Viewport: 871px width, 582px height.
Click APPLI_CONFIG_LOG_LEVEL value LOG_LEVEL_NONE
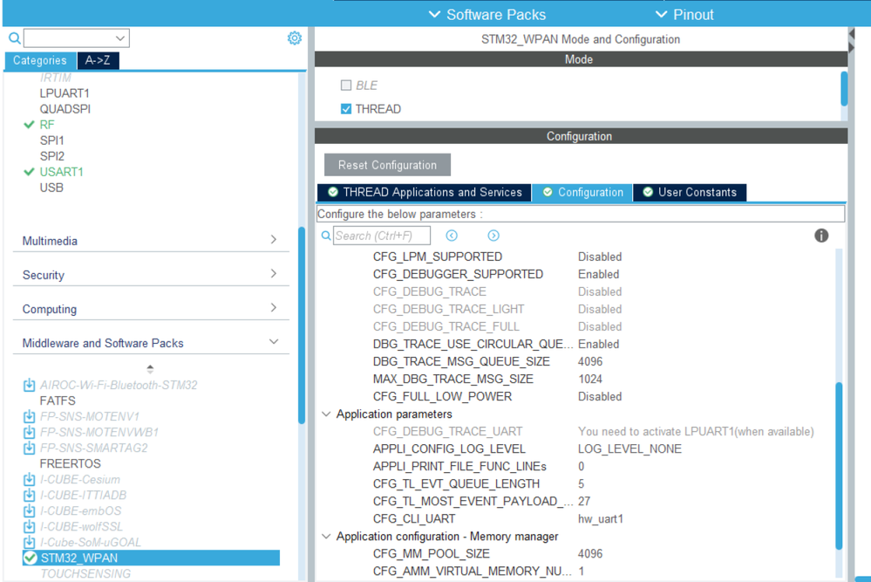(629, 448)
